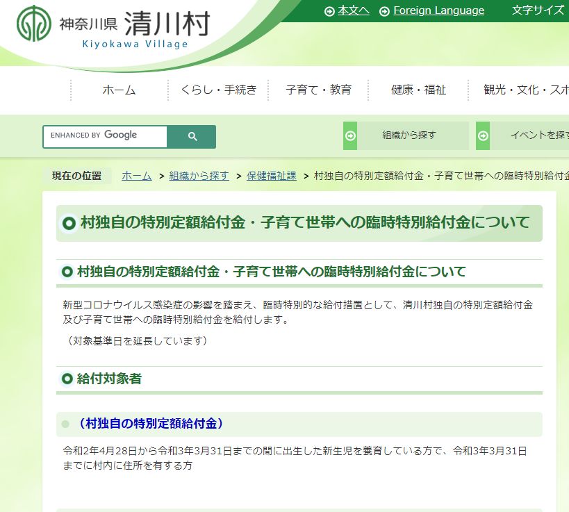Click the Kiyokawa Village emblem logo
The height and width of the screenshot is (512, 569).
[x=34, y=24]
